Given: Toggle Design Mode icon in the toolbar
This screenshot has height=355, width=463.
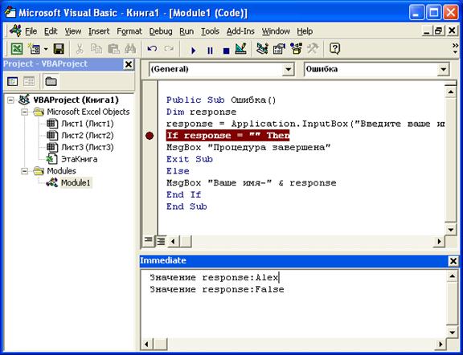Looking at the screenshot, I should pos(240,49).
